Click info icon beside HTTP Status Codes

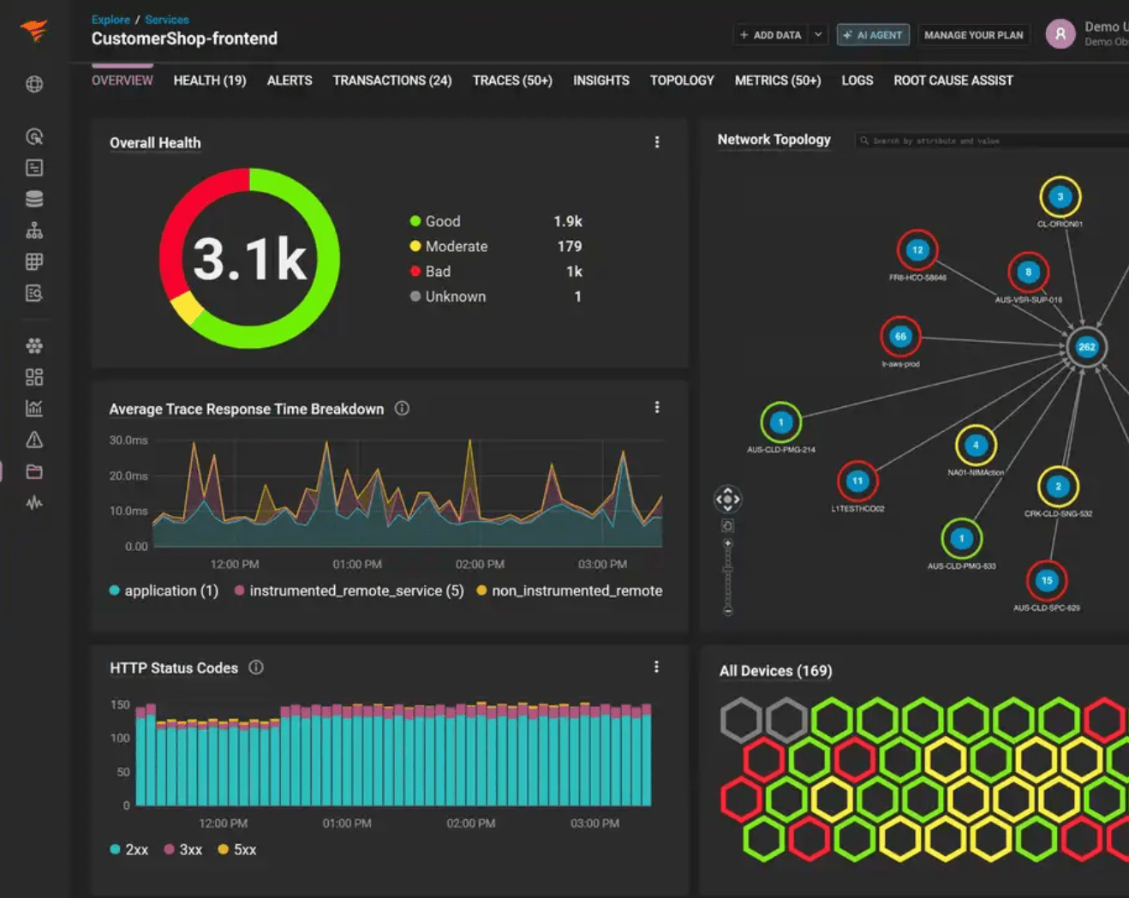coord(256,668)
